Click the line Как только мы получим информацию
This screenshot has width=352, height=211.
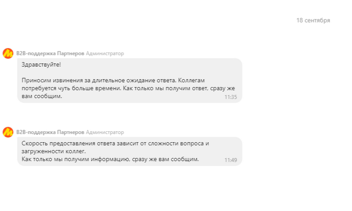point(75,159)
